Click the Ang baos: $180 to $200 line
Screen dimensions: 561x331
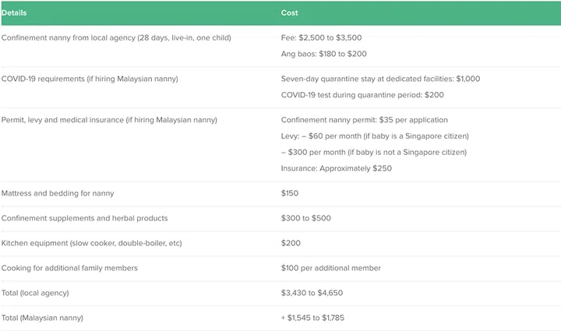(x=323, y=54)
